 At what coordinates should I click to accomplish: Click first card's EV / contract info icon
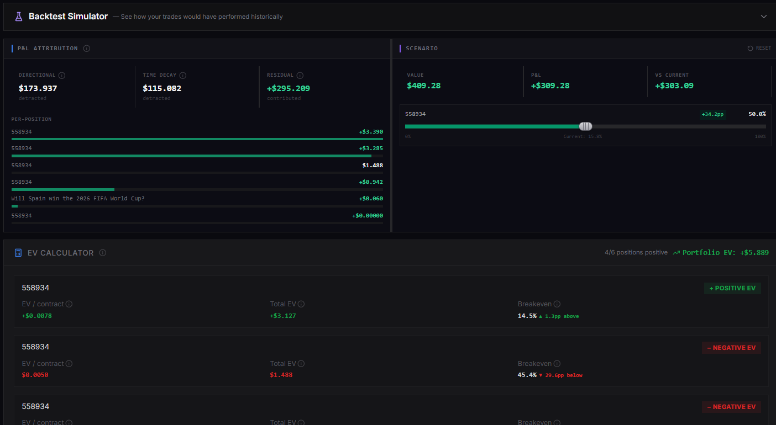pyautogui.click(x=69, y=304)
